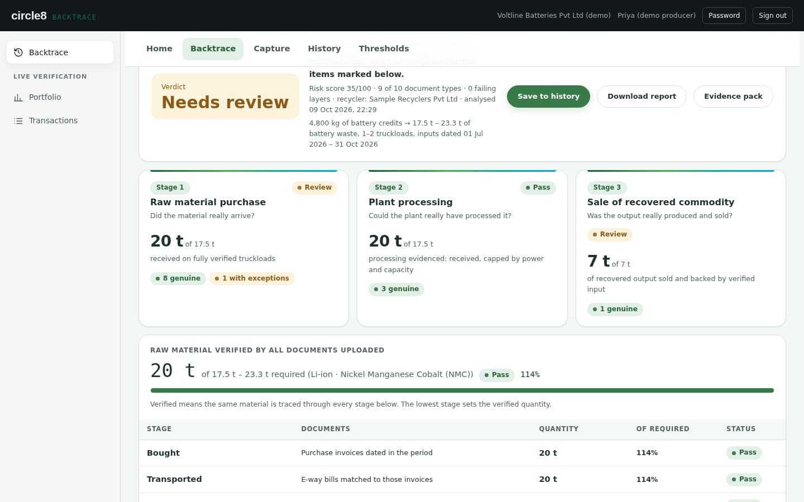Switch to the Capture tab

(271, 49)
